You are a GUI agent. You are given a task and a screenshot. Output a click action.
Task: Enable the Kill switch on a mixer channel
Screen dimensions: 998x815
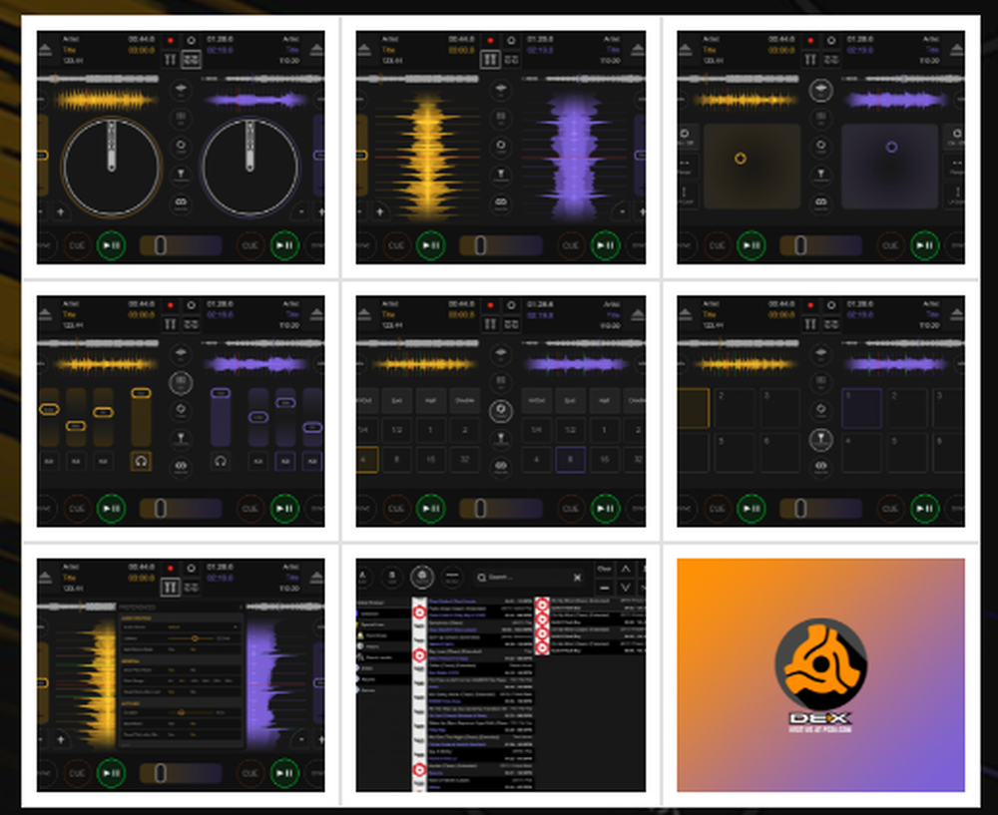50,461
